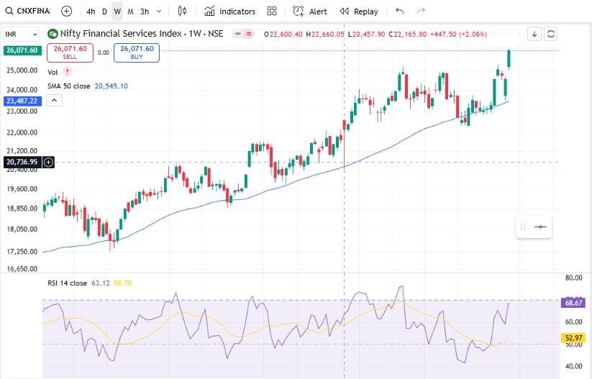Click the Low value L20,457.90 in the header
Screen dimensions: 592x379
tap(366, 35)
